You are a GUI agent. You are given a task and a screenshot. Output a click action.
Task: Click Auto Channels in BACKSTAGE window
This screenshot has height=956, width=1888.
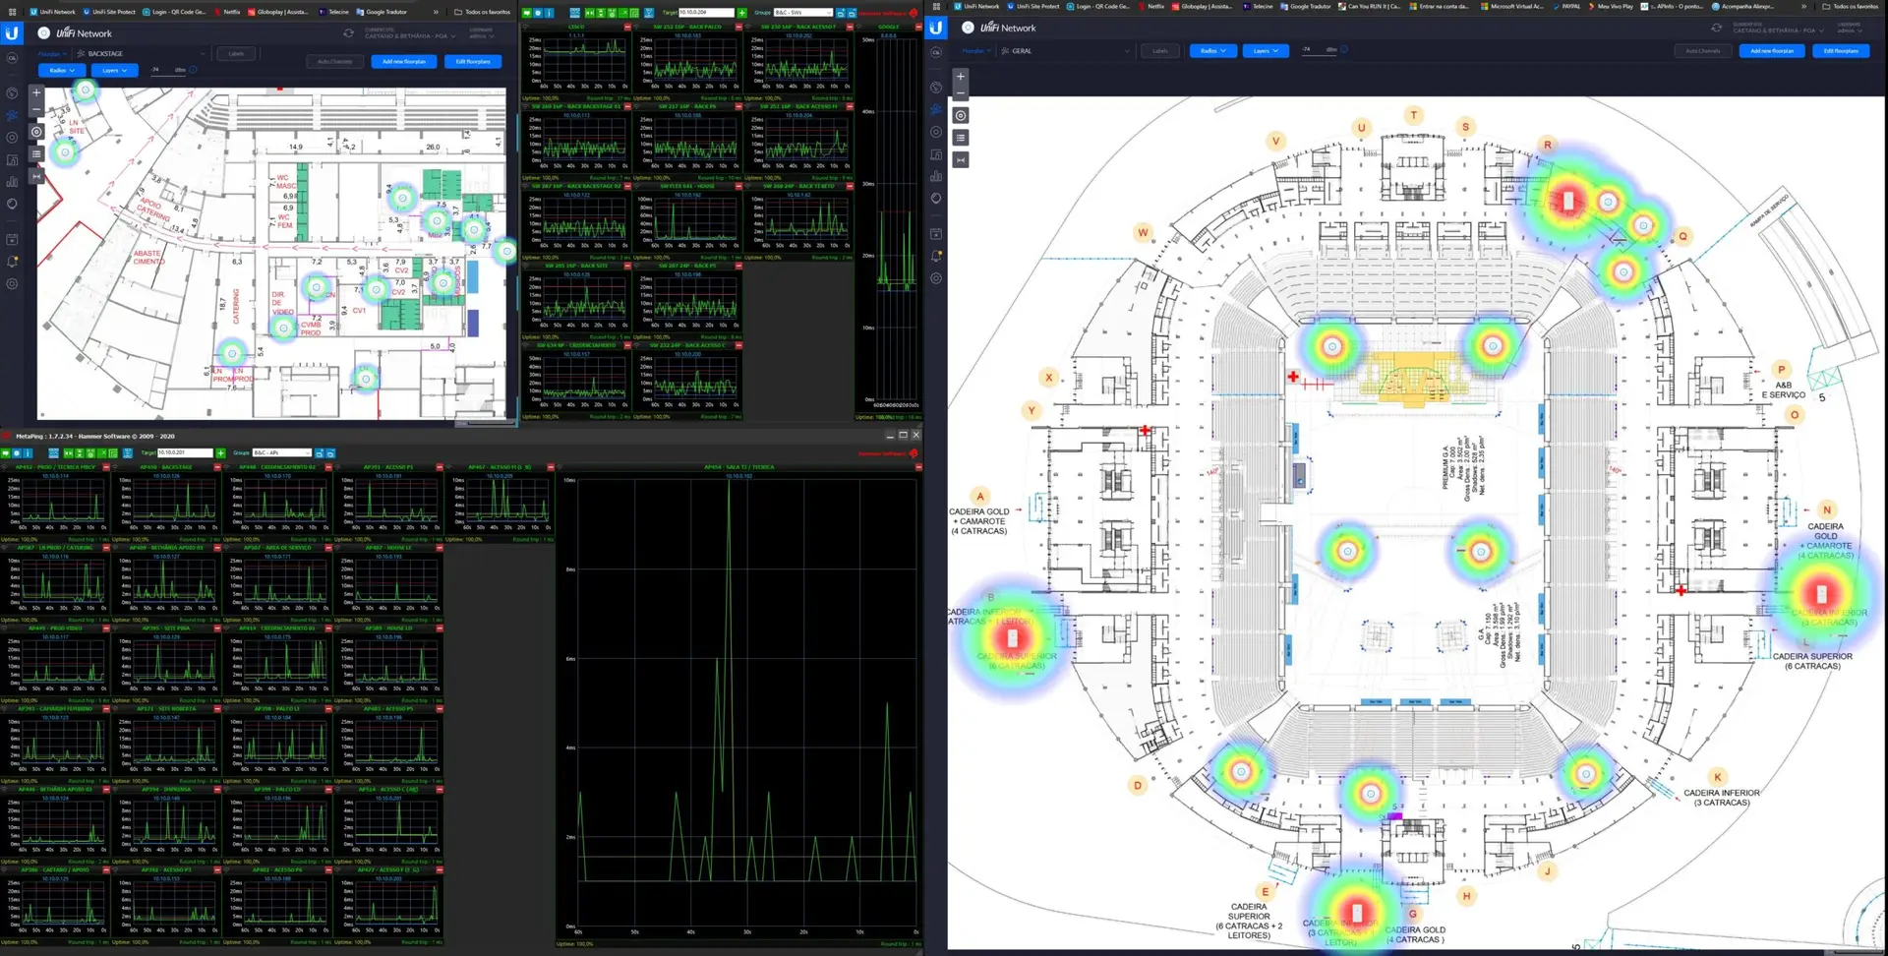[x=334, y=61]
